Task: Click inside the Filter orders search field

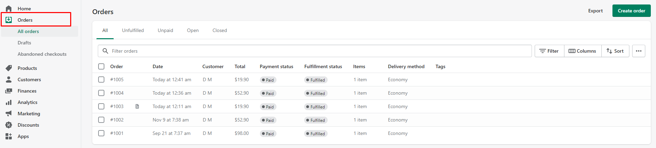Action: pos(315,51)
